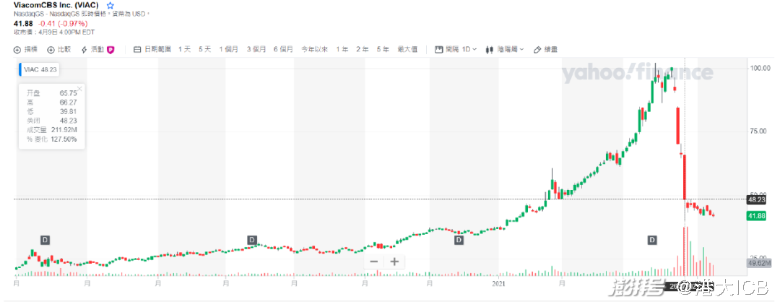Open the dividend D marker just before 2021
Screen dimensions: 780x302
tap(459, 241)
